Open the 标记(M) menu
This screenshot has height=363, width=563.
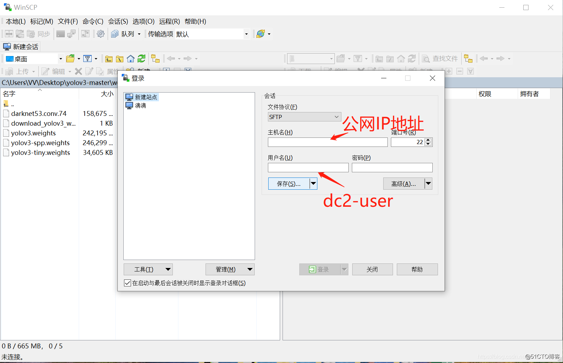(42, 22)
